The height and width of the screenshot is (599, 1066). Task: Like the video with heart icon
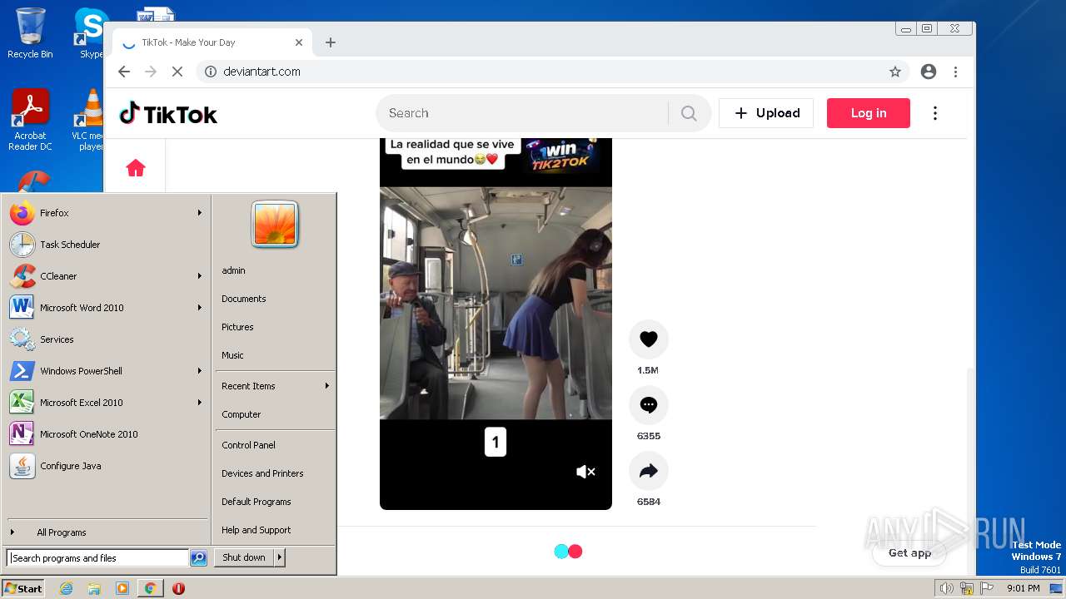tap(649, 339)
